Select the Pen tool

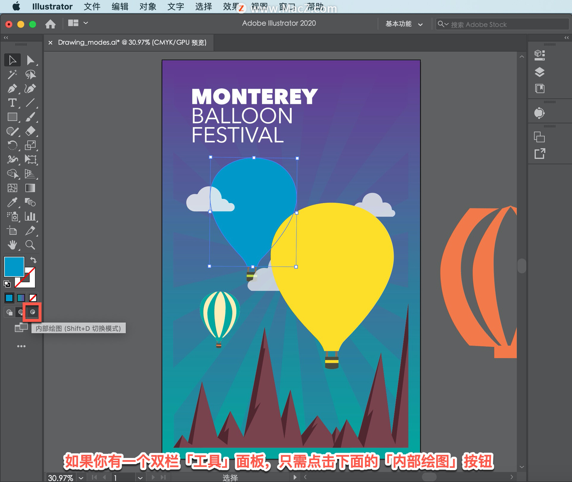click(x=12, y=89)
